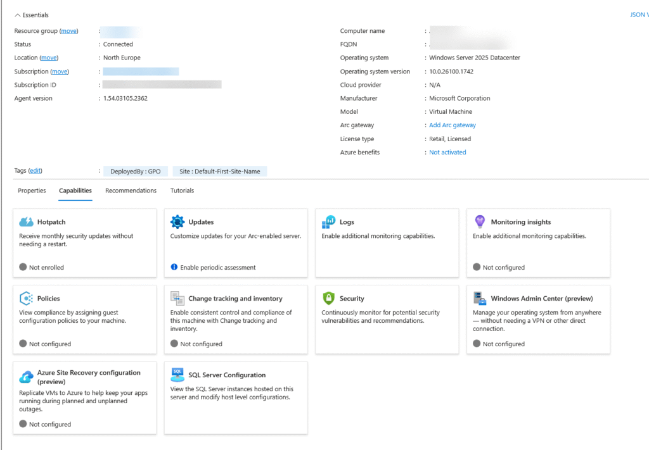
Task: Click the Windows Server 2025 Datacenter value
Action: (475, 58)
